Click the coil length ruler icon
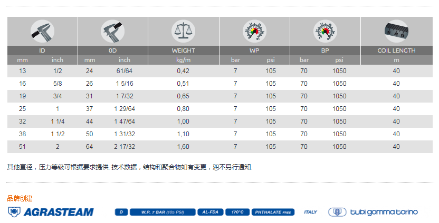 point(396,31)
